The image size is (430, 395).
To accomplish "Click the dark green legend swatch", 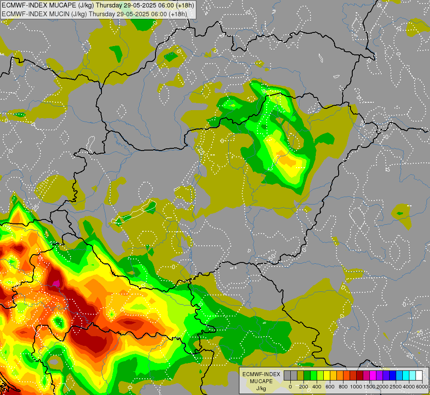I will (x=307, y=375).
